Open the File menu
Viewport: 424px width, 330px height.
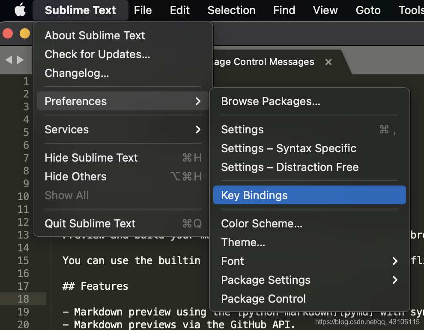point(143,10)
